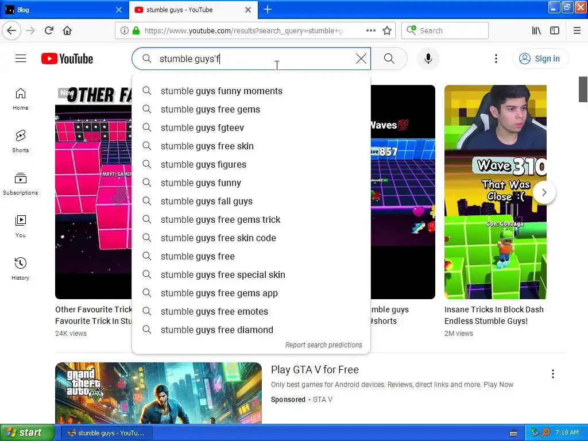Show next Shorts with right chevron

544,192
